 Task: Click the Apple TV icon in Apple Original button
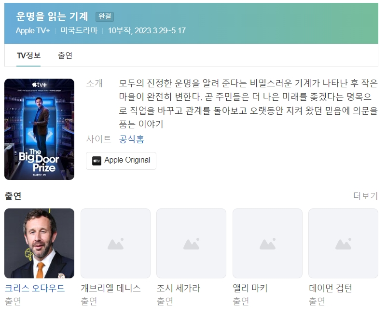(x=97, y=161)
